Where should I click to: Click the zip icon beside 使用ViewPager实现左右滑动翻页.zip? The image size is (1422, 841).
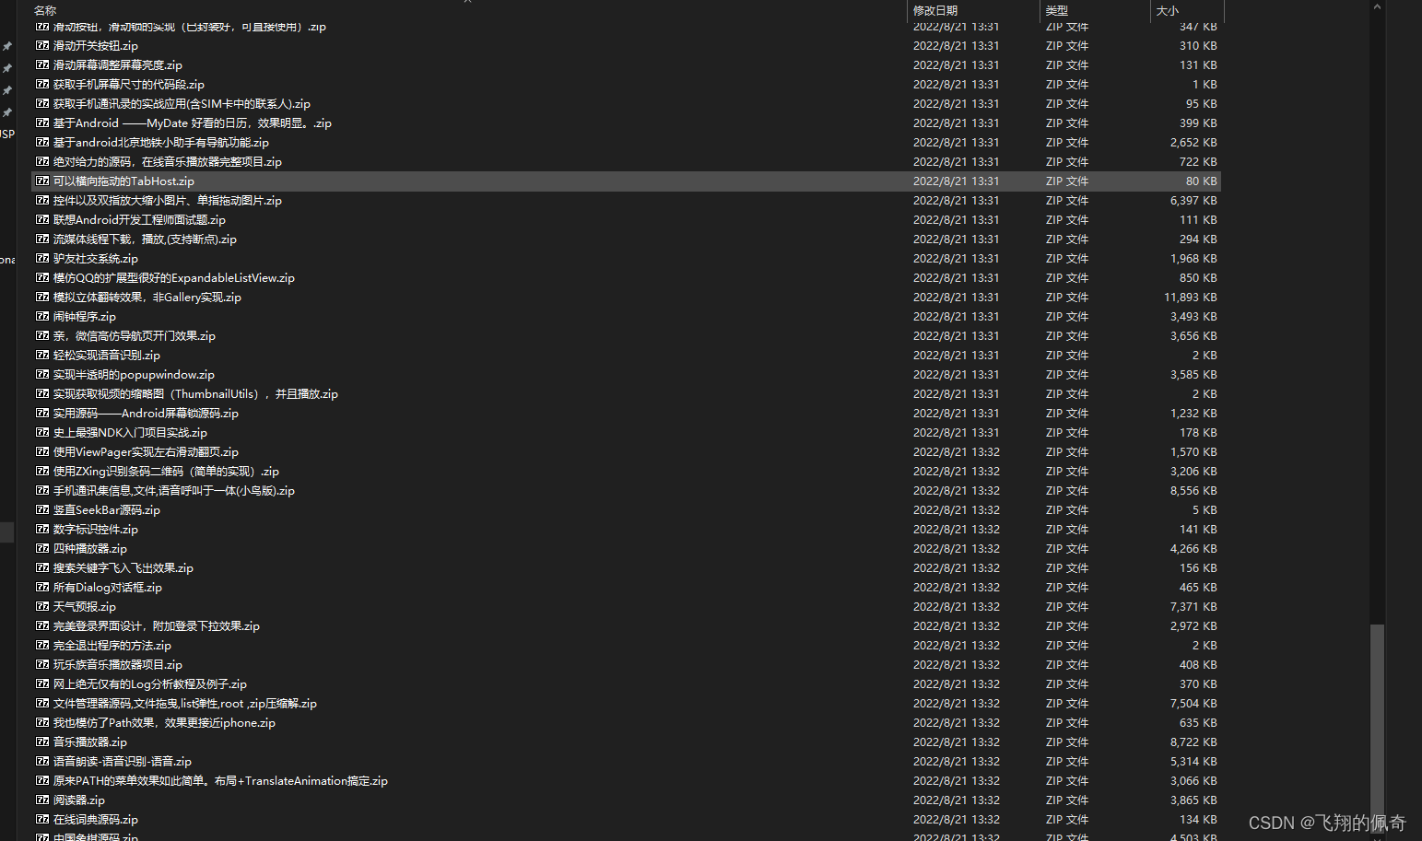42,451
